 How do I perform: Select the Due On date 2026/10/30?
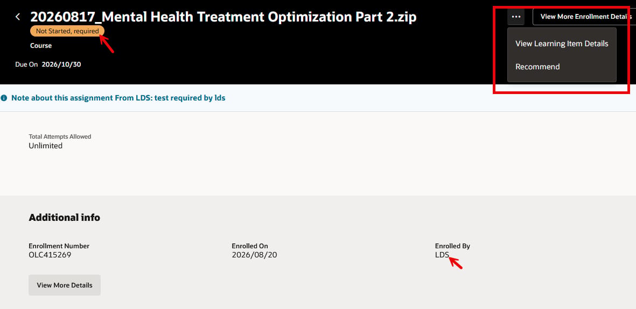click(61, 64)
